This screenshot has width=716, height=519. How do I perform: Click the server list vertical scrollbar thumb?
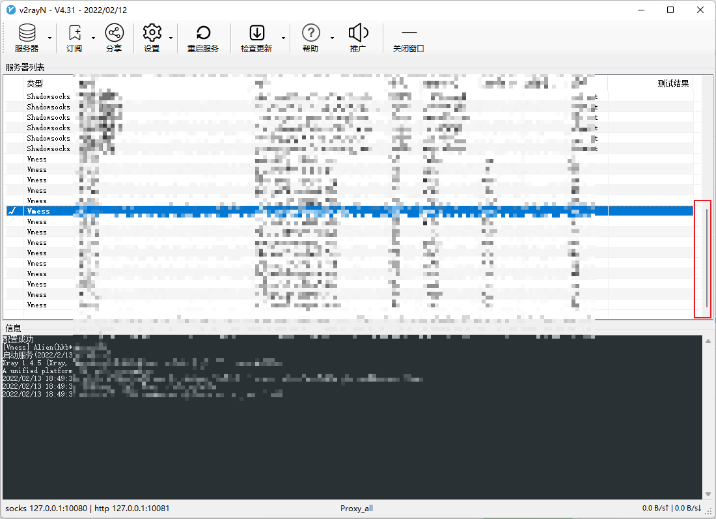(x=706, y=258)
